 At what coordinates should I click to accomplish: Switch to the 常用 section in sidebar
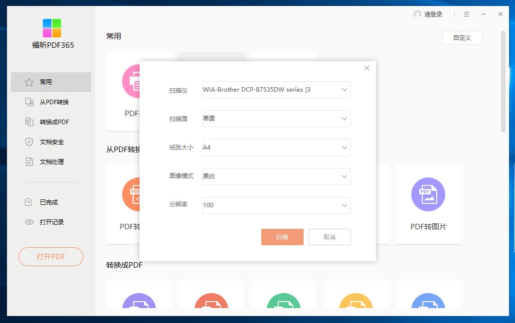29,82
